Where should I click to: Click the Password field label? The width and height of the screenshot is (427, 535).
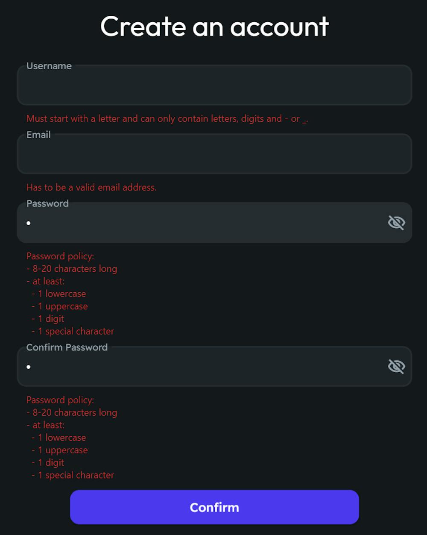[47, 203]
